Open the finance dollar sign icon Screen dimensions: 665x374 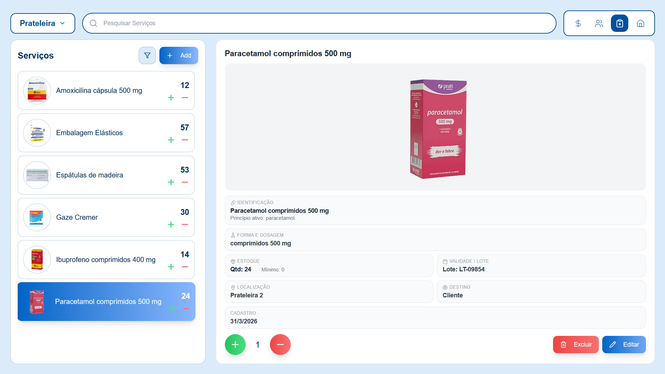tap(578, 23)
